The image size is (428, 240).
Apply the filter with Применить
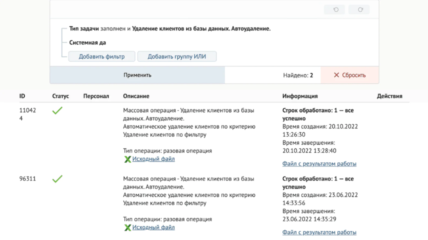click(137, 75)
